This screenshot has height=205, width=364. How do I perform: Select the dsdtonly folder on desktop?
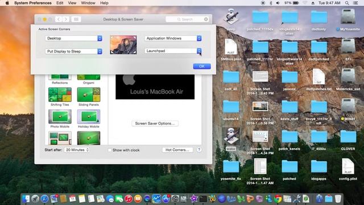tap(318, 20)
